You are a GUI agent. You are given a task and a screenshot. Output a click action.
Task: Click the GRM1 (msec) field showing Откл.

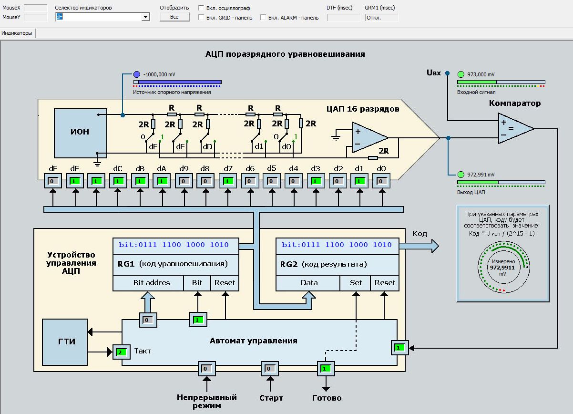381,18
